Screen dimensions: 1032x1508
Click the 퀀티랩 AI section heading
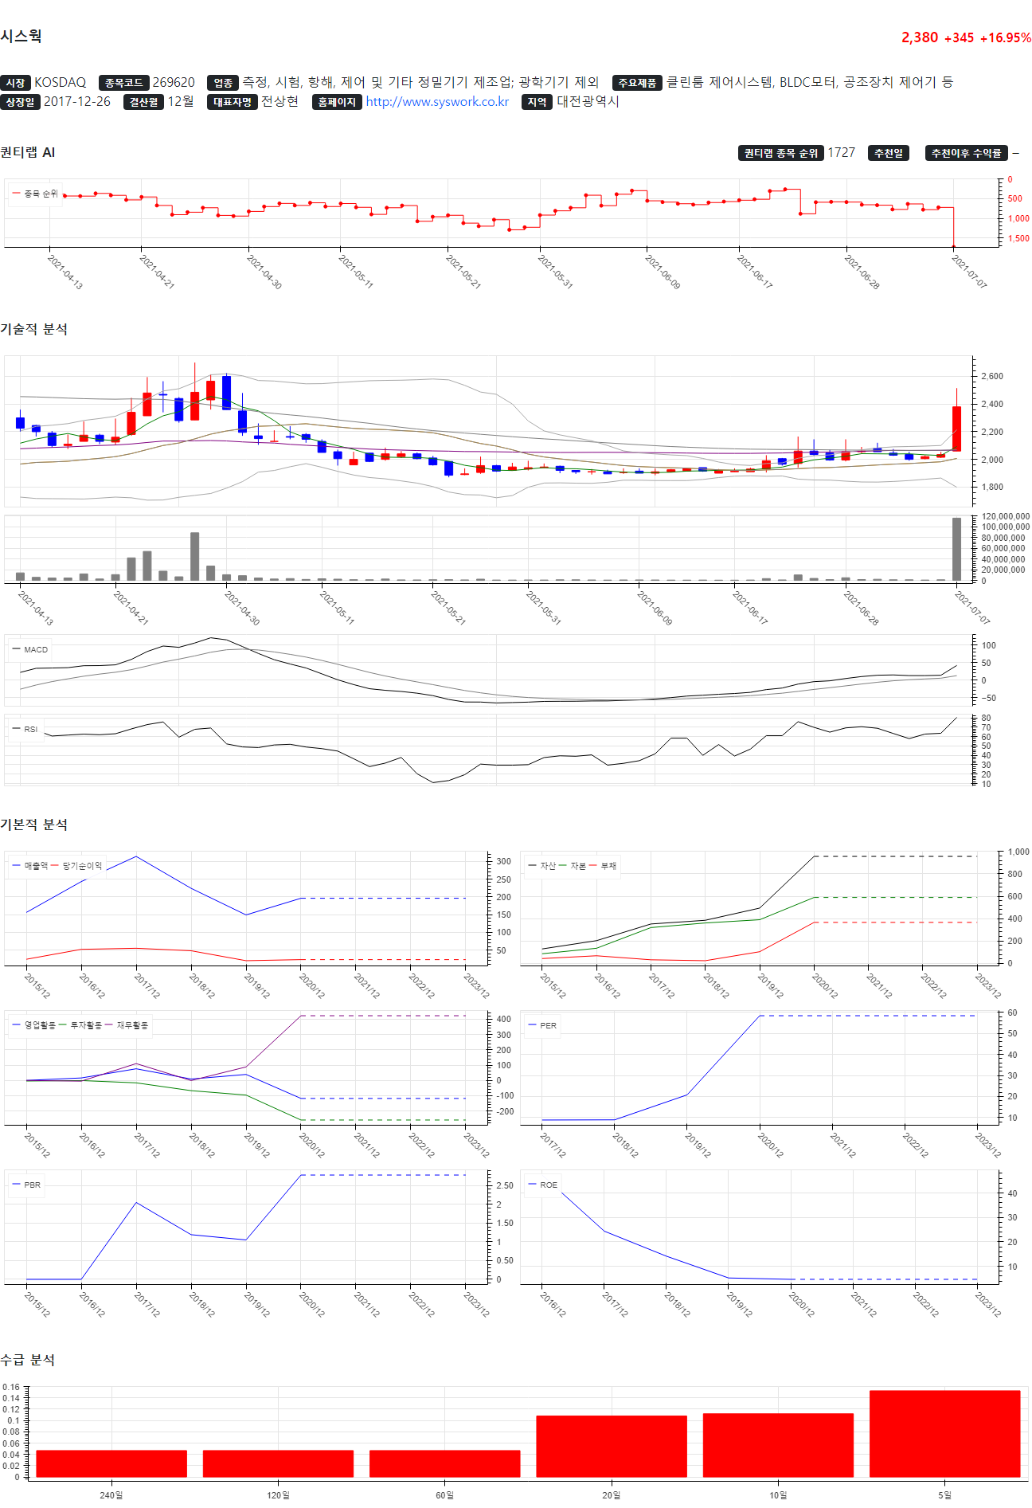click(28, 152)
